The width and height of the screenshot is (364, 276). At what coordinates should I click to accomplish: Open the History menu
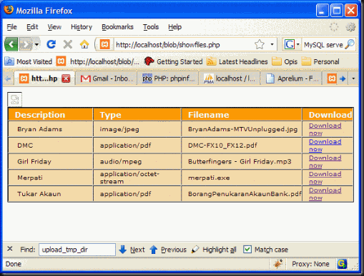click(82, 27)
